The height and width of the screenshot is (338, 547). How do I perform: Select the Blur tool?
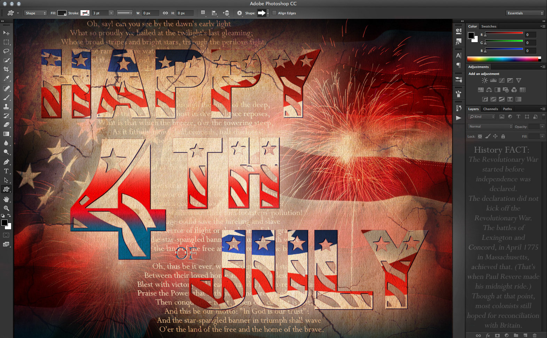6,143
